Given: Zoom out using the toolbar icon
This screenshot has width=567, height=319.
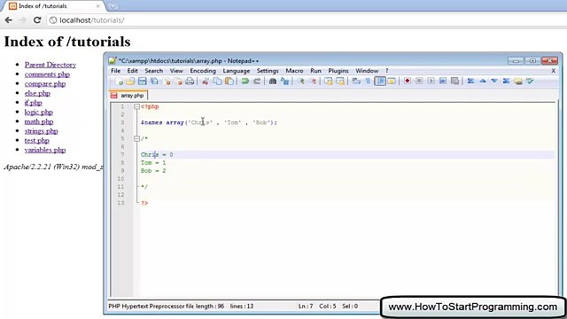Looking at the screenshot, I should (313, 82).
